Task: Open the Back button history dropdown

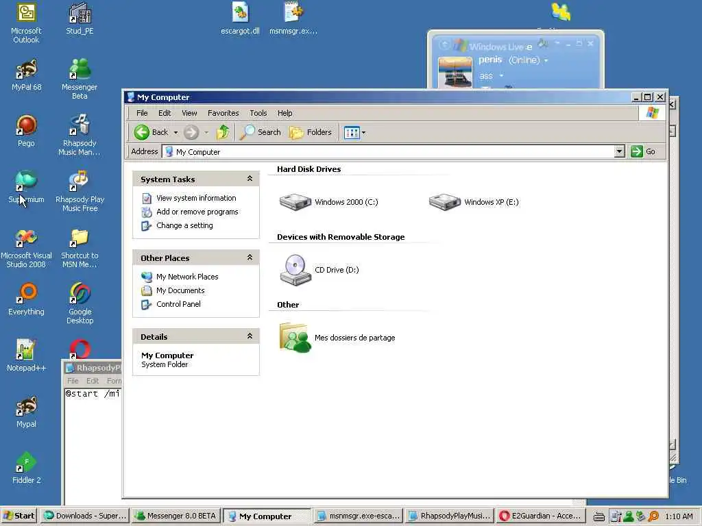Action: coord(175,132)
